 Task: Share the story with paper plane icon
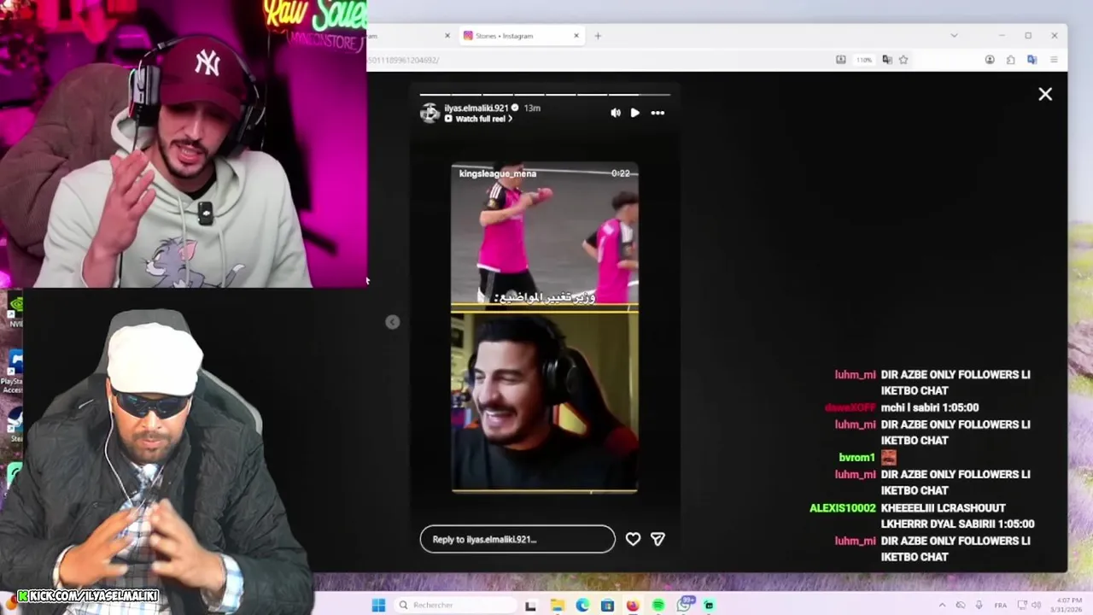(x=658, y=539)
